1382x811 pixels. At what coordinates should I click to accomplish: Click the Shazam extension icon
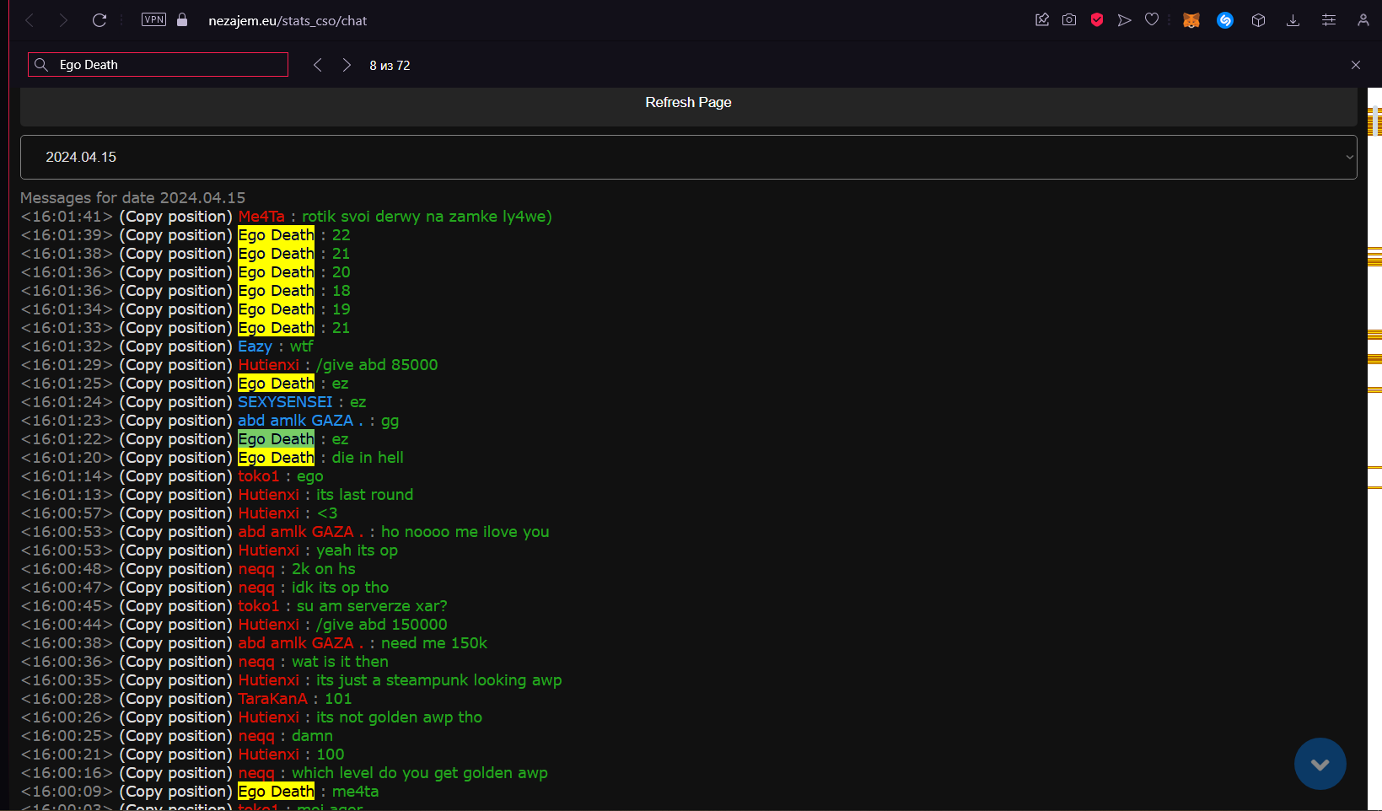click(x=1225, y=20)
